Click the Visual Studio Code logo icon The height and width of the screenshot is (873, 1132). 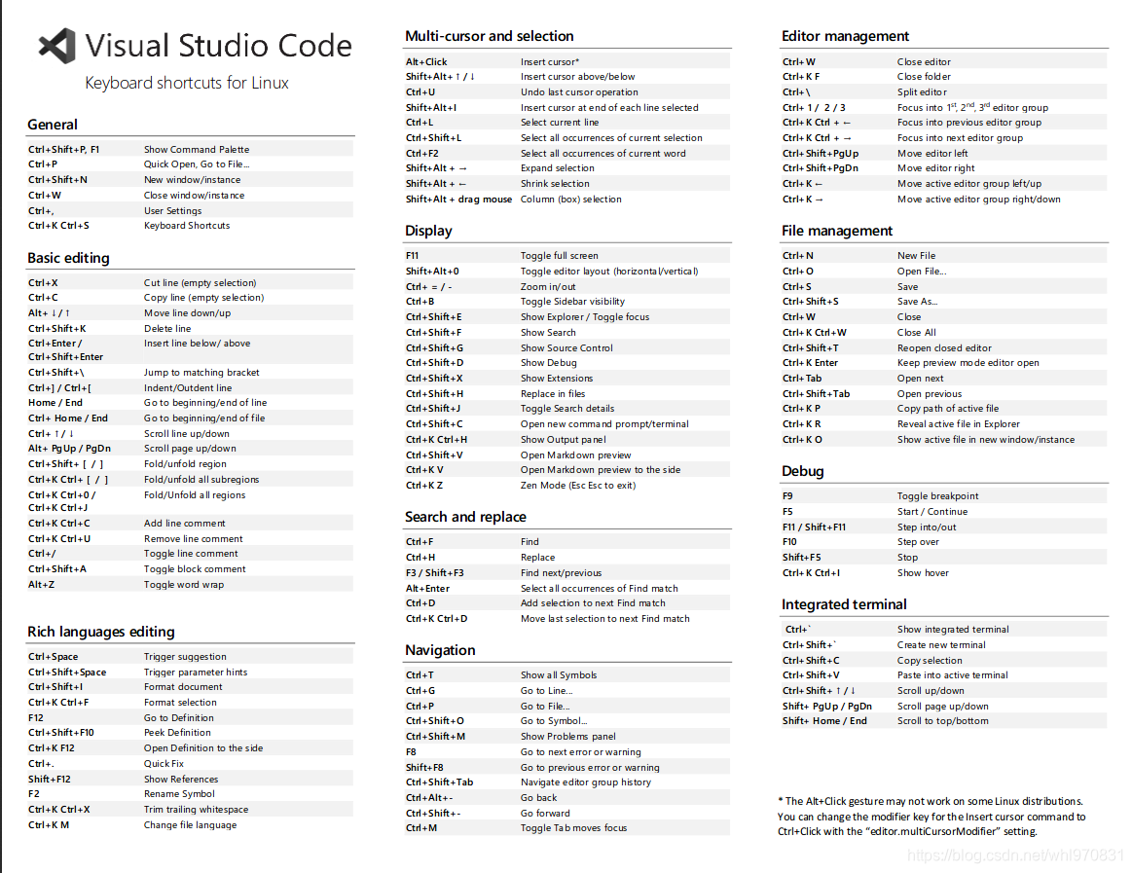[x=57, y=46]
